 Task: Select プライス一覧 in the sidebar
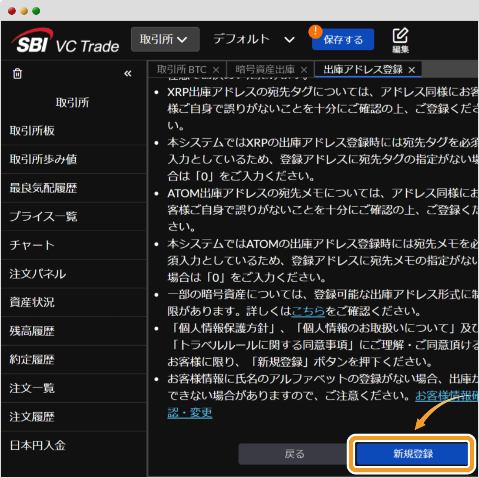click(73, 216)
